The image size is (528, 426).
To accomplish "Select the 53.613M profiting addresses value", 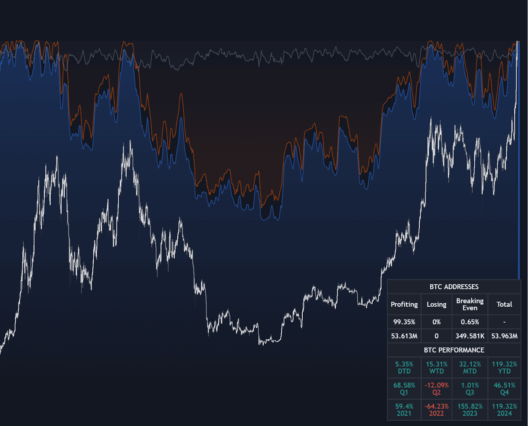I will tap(404, 336).
